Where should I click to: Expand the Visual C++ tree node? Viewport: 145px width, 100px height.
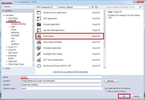7,47
